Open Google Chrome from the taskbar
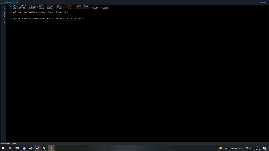 [x=24, y=148]
